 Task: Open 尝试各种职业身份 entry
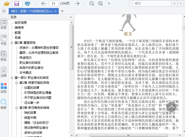pos(36,127)
